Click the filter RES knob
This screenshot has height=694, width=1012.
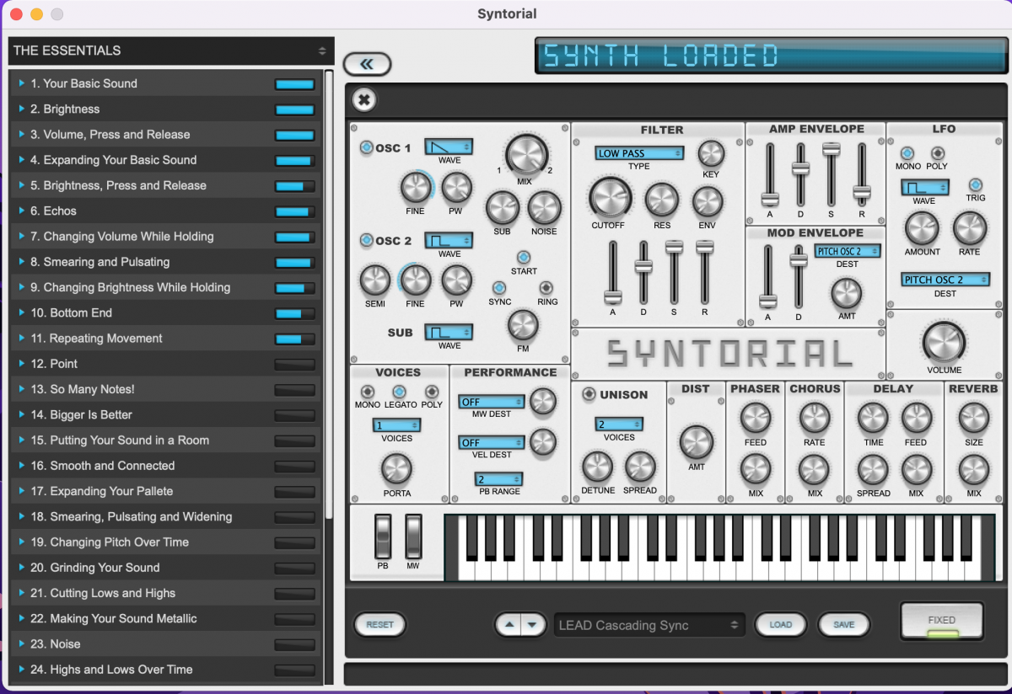(662, 201)
